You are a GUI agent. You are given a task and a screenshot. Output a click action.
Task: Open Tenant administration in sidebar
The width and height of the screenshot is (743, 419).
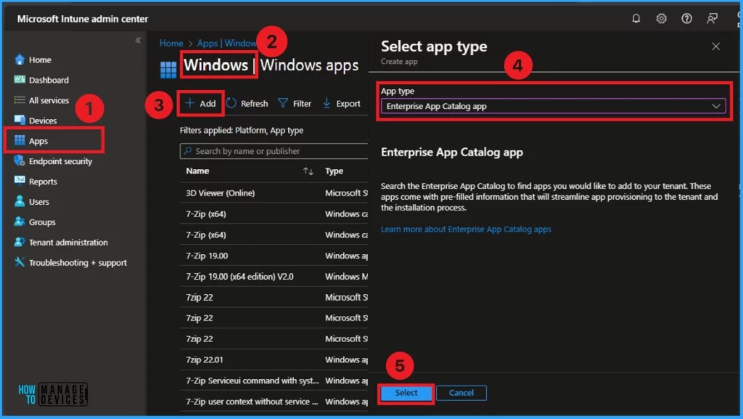tap(67, 243)
